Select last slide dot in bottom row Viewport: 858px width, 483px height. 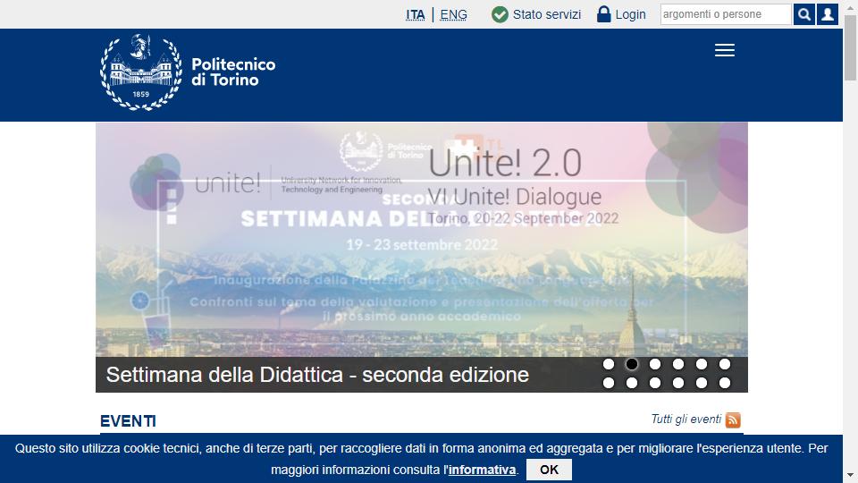(725, 383)
